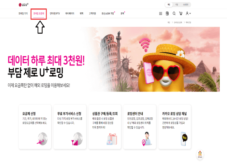Click the 개인 breadcrumb link
Screen dimensions: 227x162
click(169, 23)
